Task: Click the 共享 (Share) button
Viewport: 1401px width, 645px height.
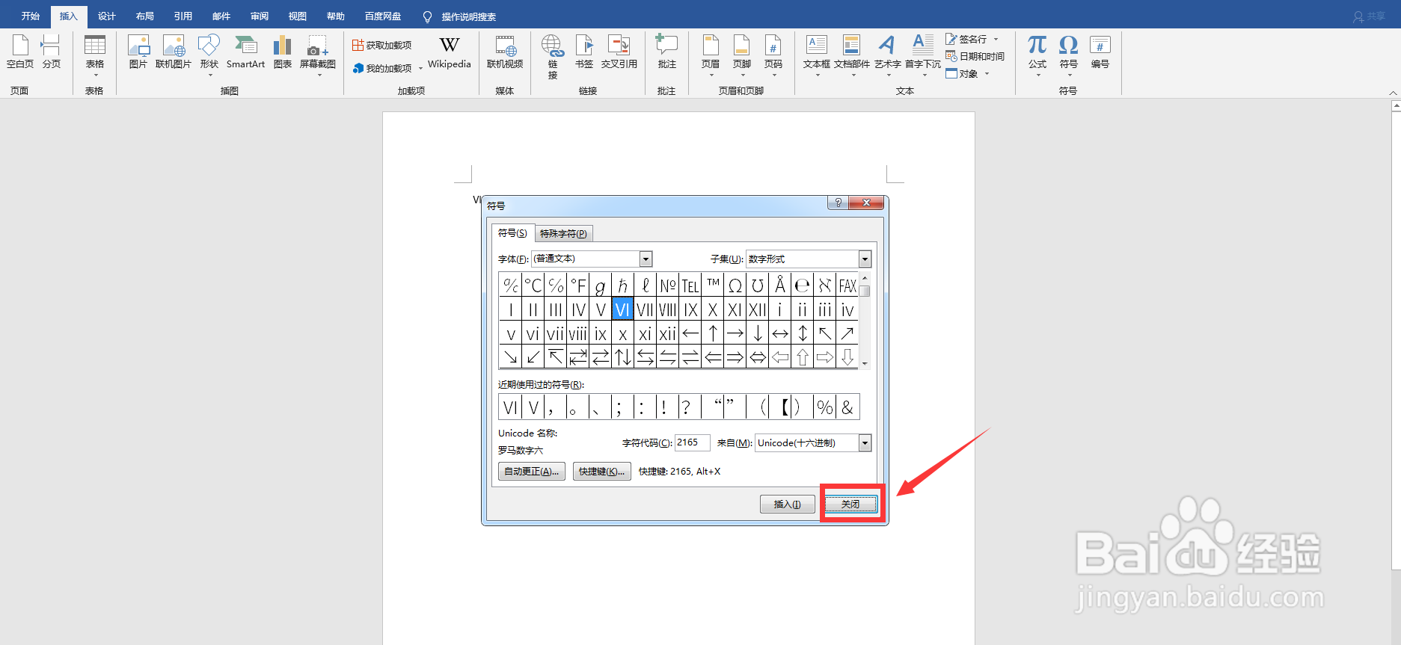Action: click(x=1369, y=16)
